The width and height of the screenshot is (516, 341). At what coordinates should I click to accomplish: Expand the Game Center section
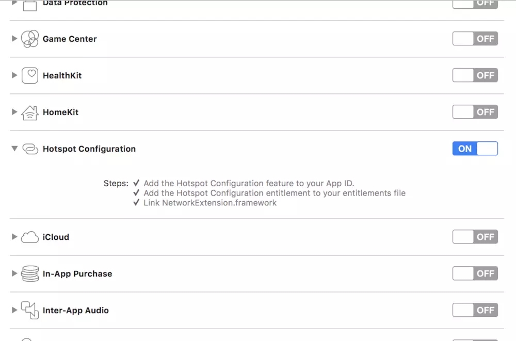14,39
